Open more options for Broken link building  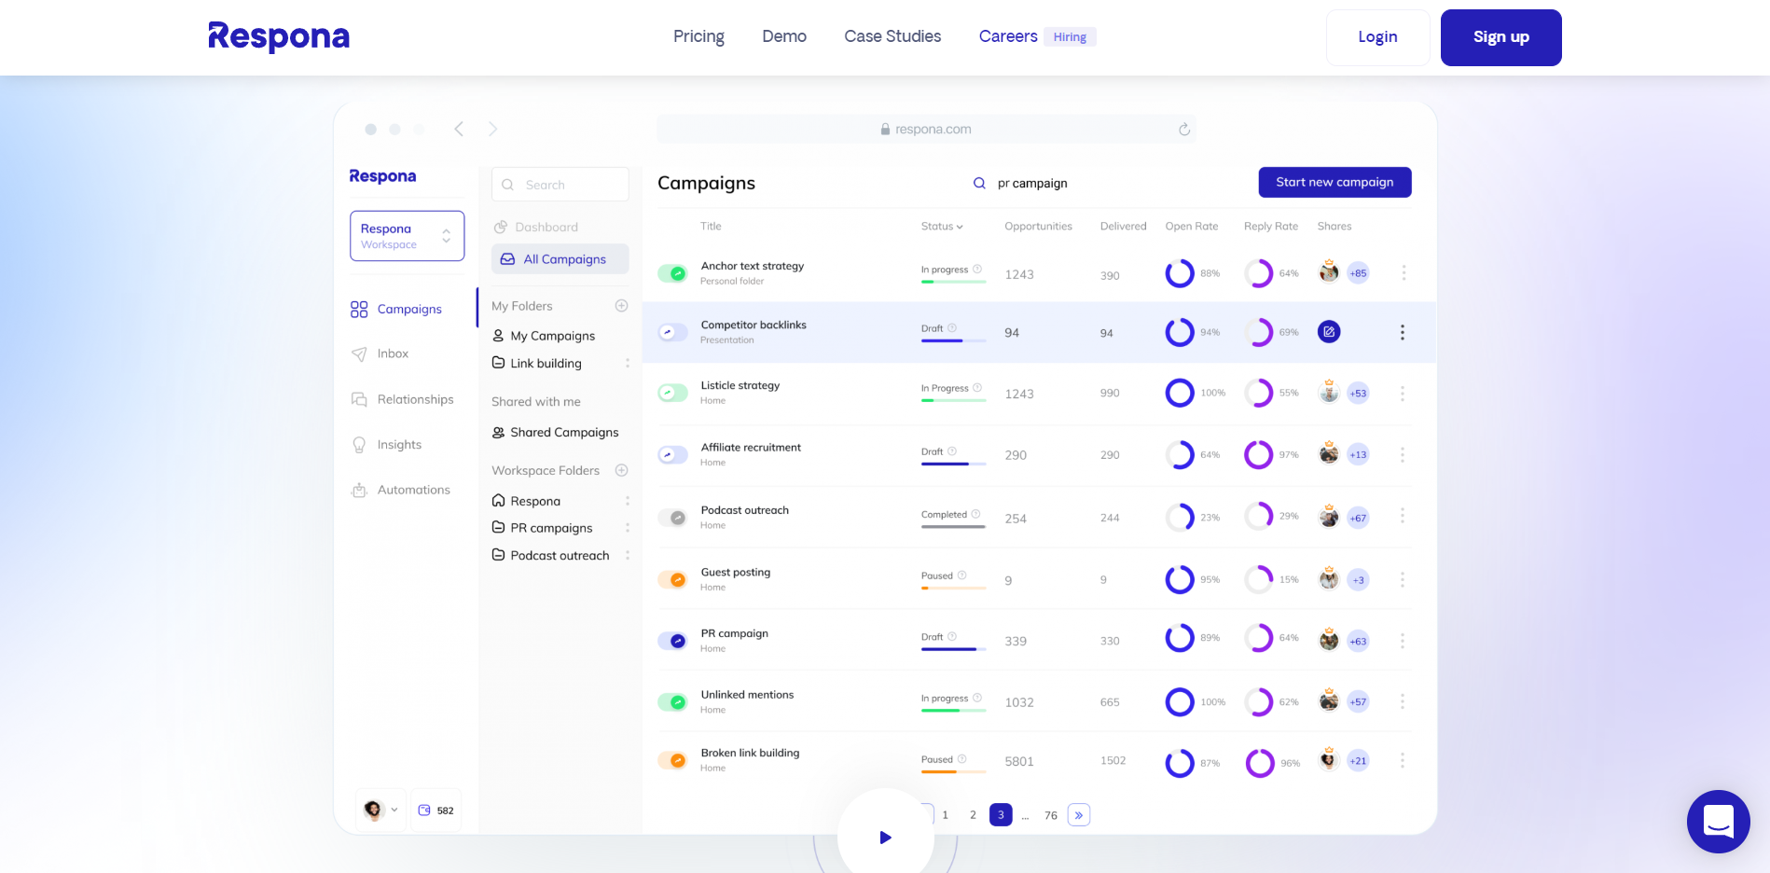[1403, 761]
